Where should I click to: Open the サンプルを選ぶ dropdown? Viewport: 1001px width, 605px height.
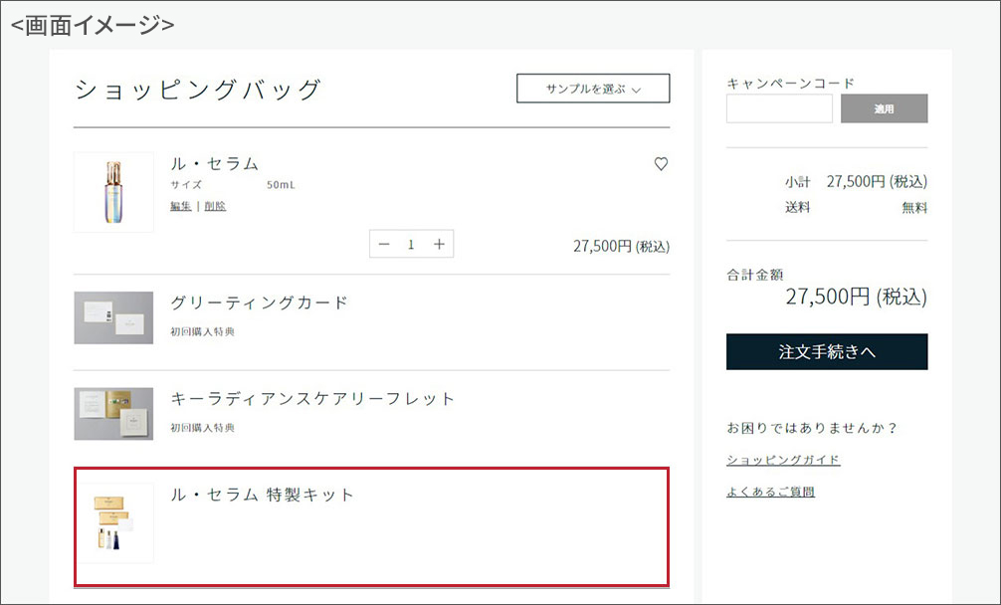click(593, 89)
